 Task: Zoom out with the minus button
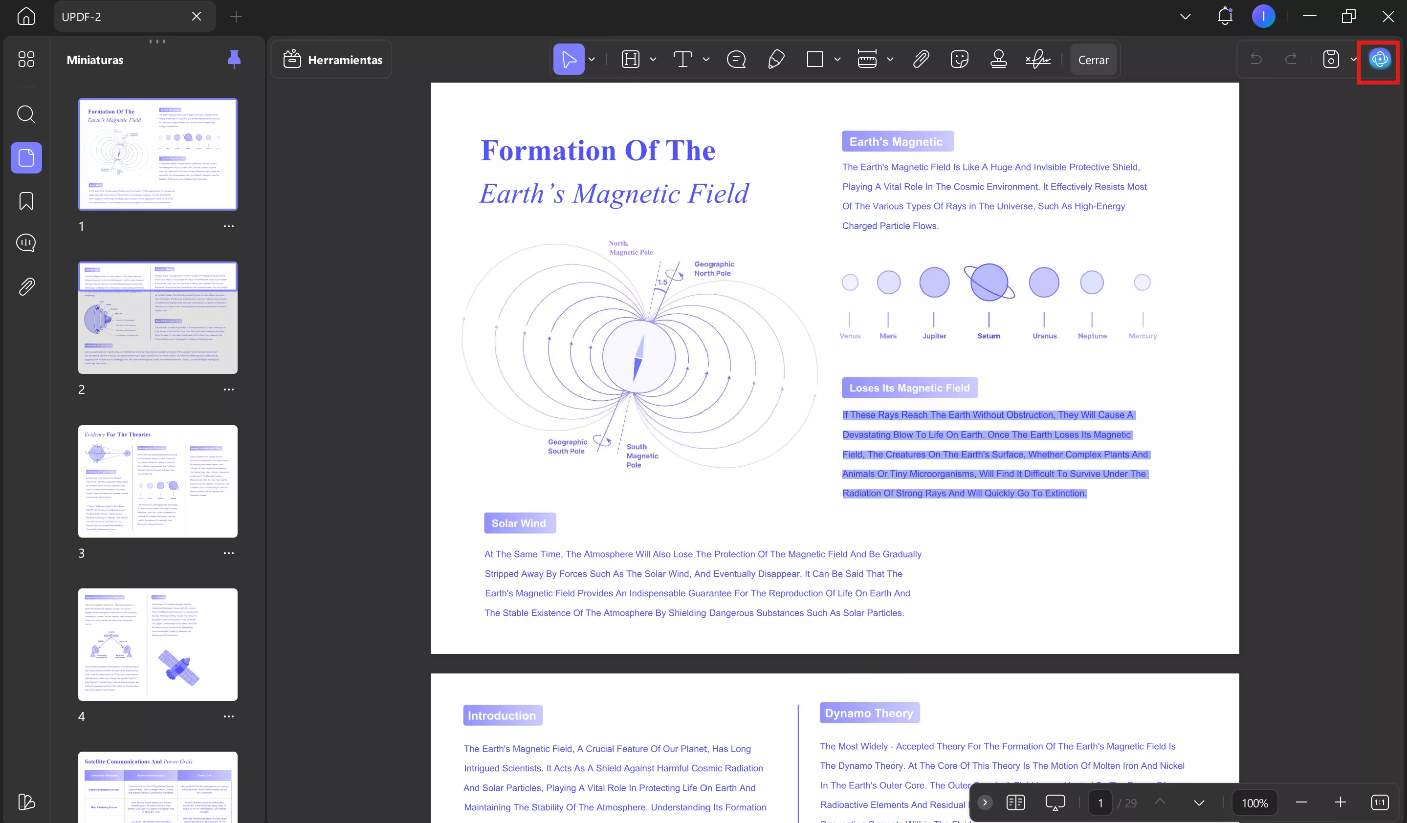1301,802
